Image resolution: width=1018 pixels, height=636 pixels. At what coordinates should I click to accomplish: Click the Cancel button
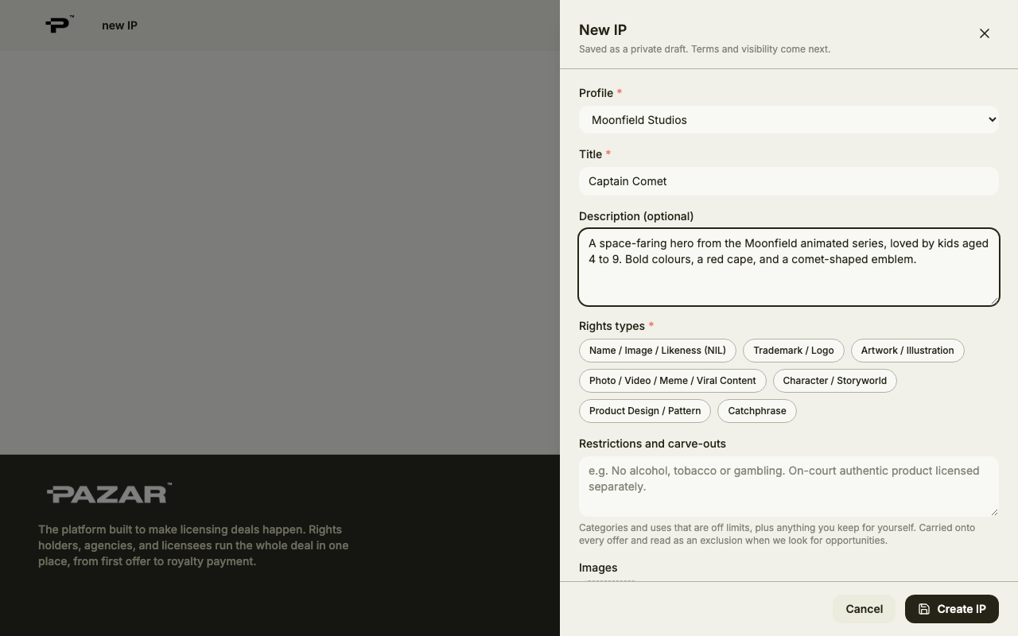point(865,609)
